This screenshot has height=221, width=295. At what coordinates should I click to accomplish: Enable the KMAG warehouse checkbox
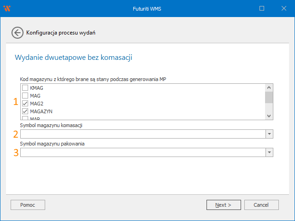click(x=25, y=88)
